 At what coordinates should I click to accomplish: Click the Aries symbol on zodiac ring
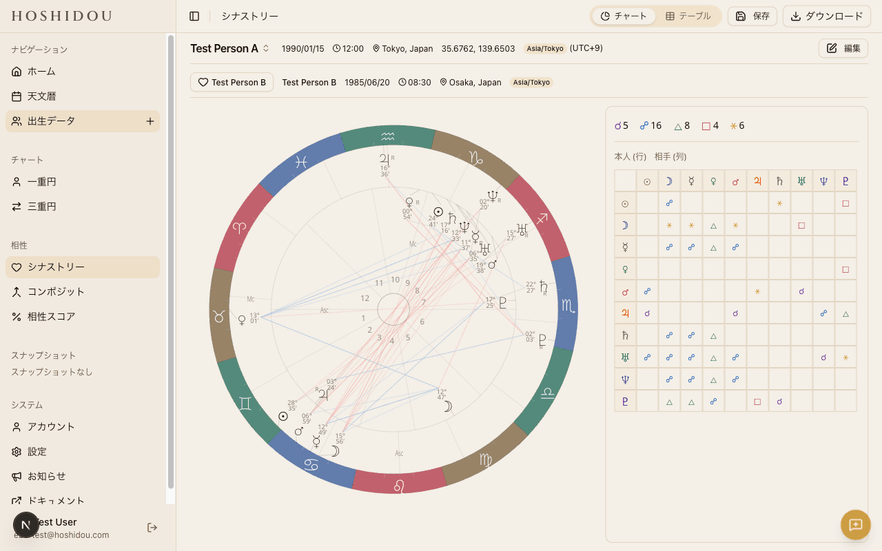point(239,227)
